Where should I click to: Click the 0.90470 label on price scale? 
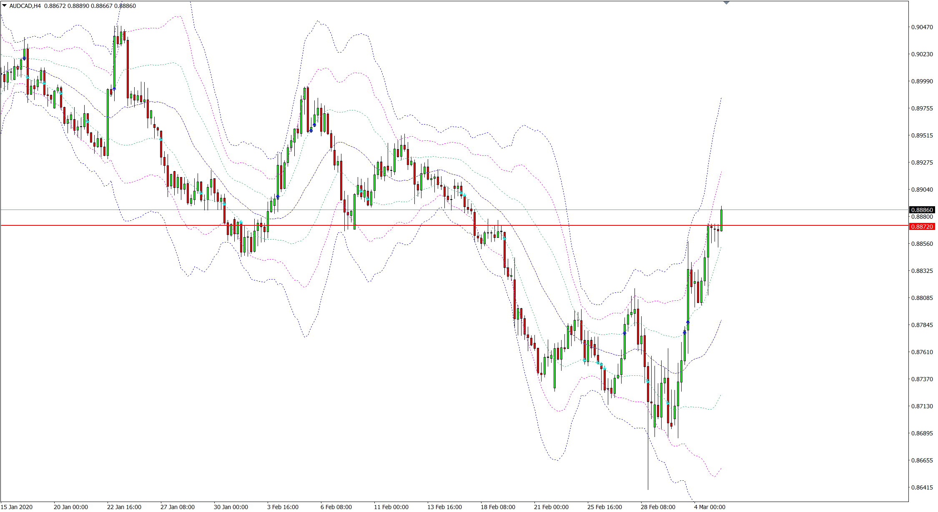922,27
